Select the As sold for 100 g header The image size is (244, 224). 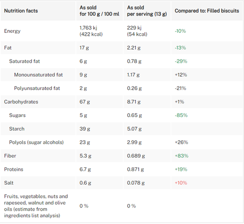tap(99, 11)
